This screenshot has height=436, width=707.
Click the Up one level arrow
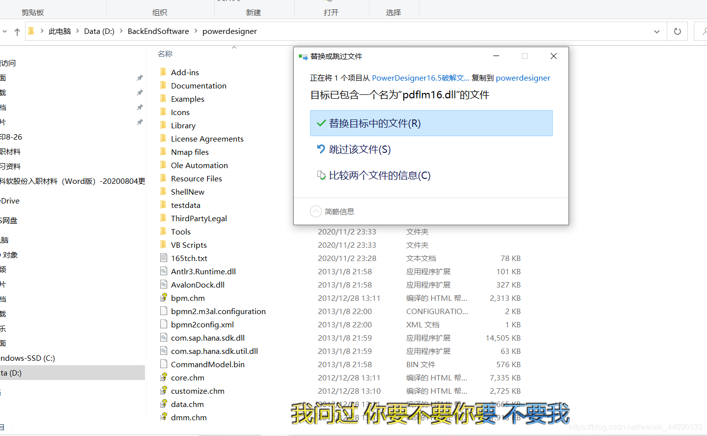click(17, 31)
